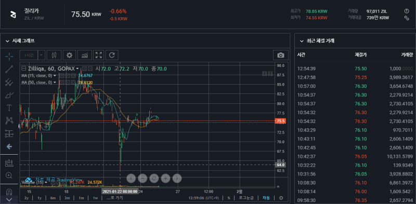
Task: Choose the pitchfork drawing tool
Action: tap(9, 82)
